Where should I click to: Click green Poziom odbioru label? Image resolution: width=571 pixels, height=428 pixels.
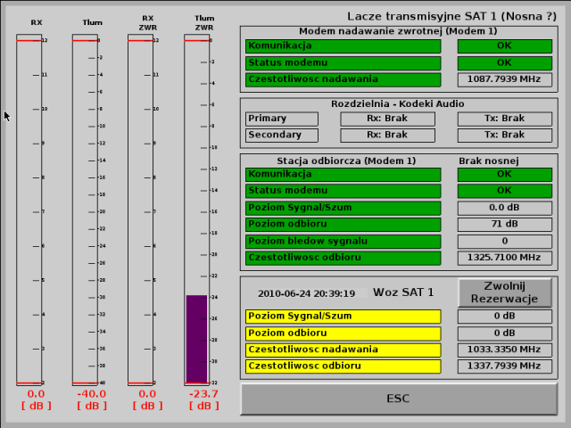[x=343, y=224]
